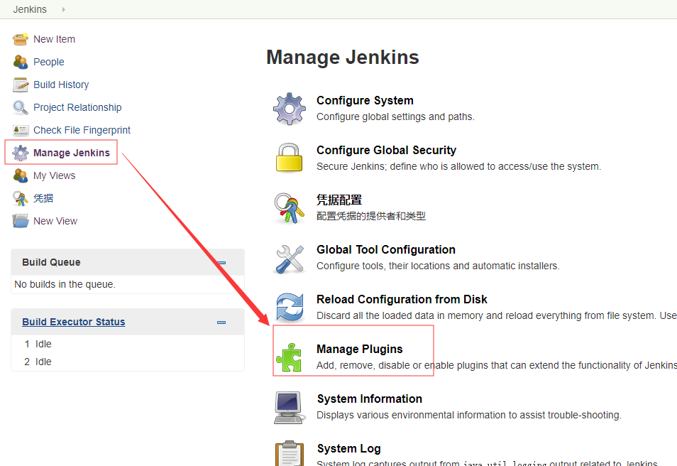
Task: Select Manage Jenkins link in sidebar
Action: 72,153
